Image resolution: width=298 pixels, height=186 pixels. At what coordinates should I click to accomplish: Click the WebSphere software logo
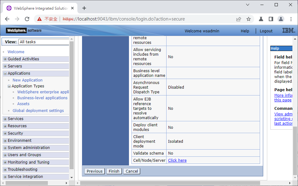coord(24,30)
